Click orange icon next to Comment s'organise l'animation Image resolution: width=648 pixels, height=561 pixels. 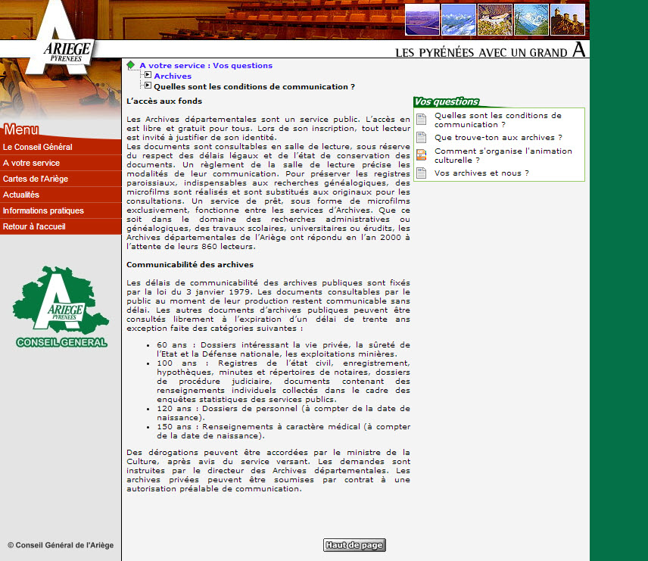click(421, 155)
